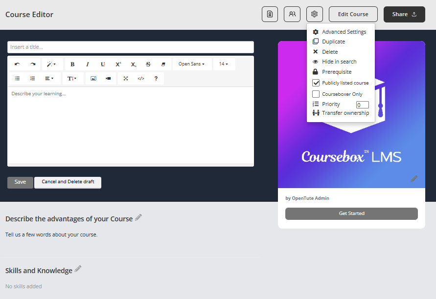Open the Open Sans font family dropdown
The height and width of the screenshot is (299, 436).
(192, 64)
